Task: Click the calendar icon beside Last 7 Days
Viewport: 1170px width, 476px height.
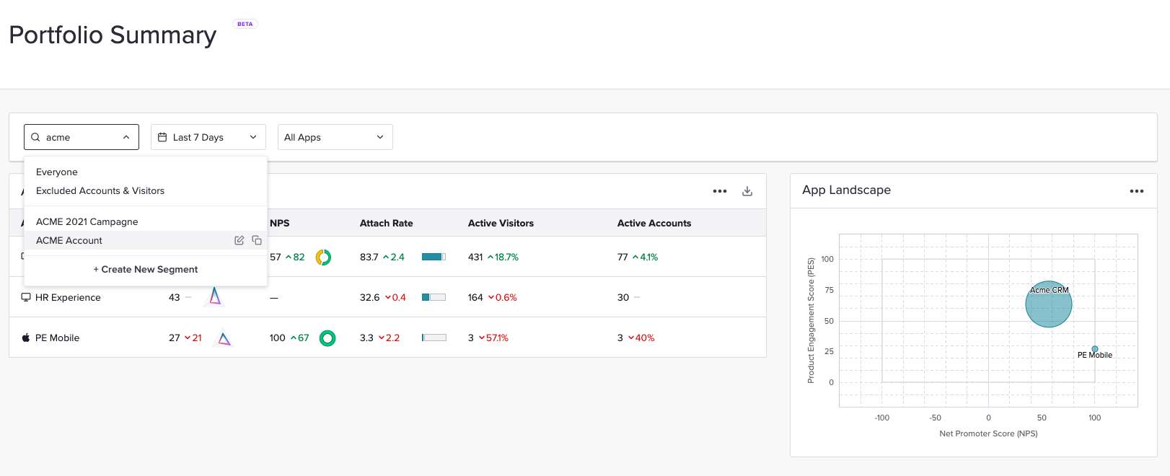Action: pyautogui.click(x=162, y=137)
